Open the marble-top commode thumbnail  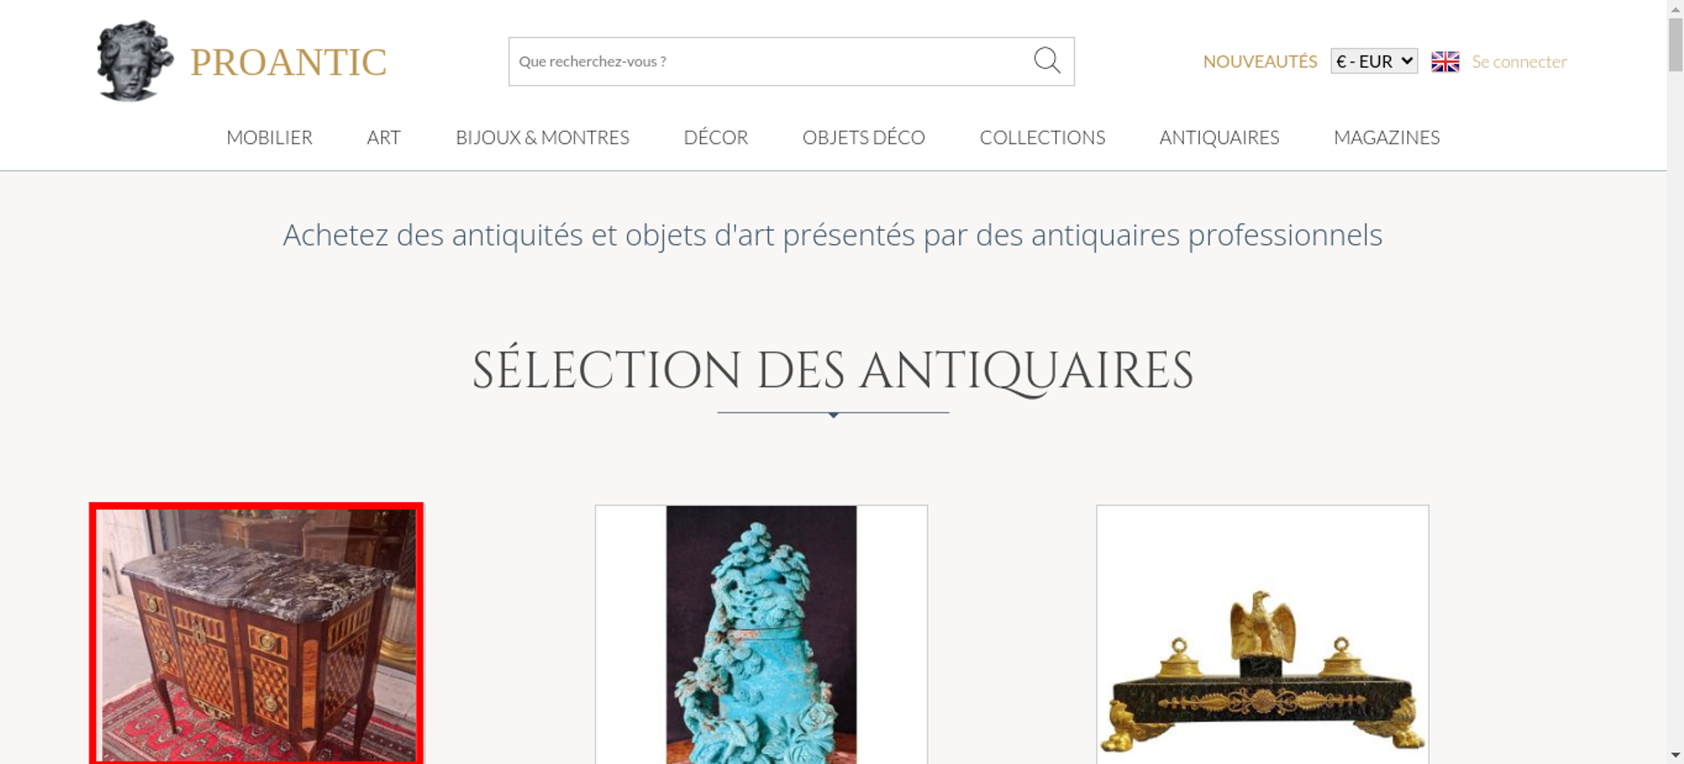tap(256, 634)
